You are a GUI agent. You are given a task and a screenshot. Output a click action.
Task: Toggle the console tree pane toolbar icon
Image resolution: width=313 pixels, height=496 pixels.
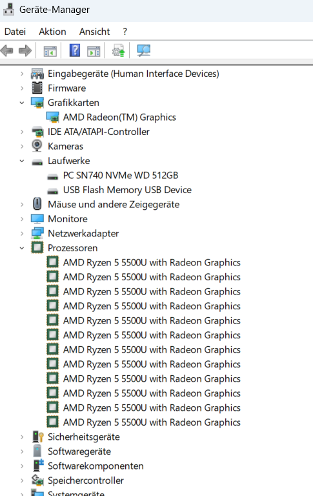pyautogui.click(x=50, y=51)
